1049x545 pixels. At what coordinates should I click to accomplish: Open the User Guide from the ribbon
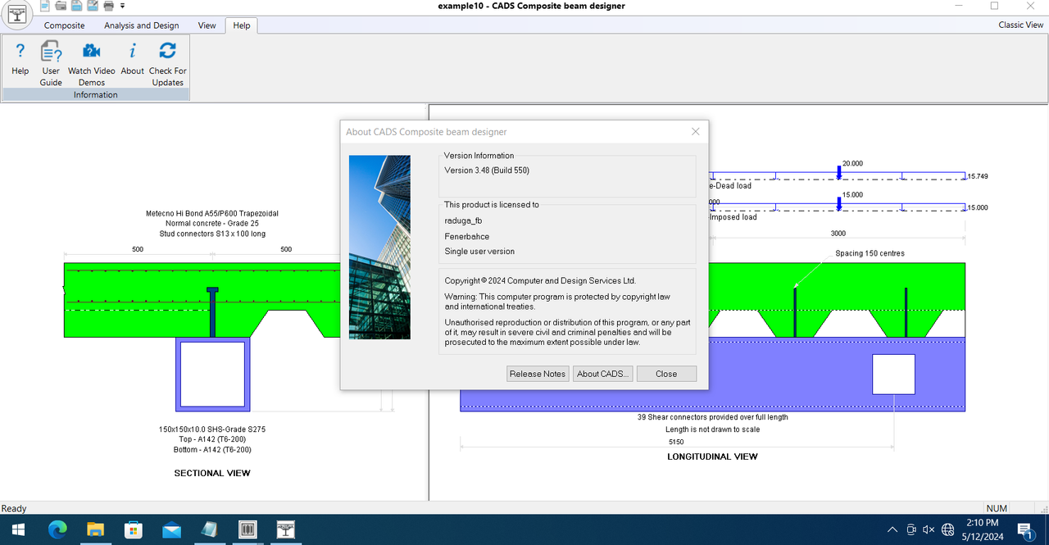tap(51, 63)
